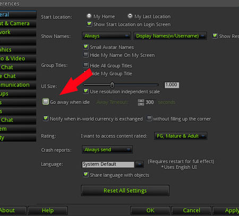Enable Go away when idle checkbox

pos(46,102)
